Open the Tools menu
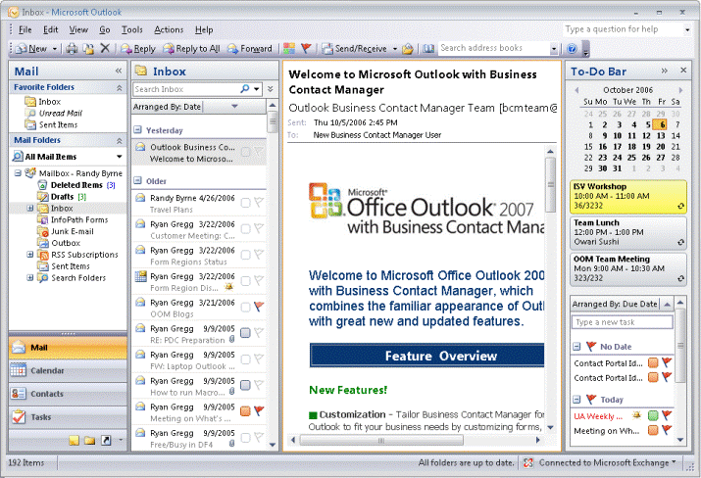Image resolution: width=701 pixels, height=478 pixels. click(132, 29)
